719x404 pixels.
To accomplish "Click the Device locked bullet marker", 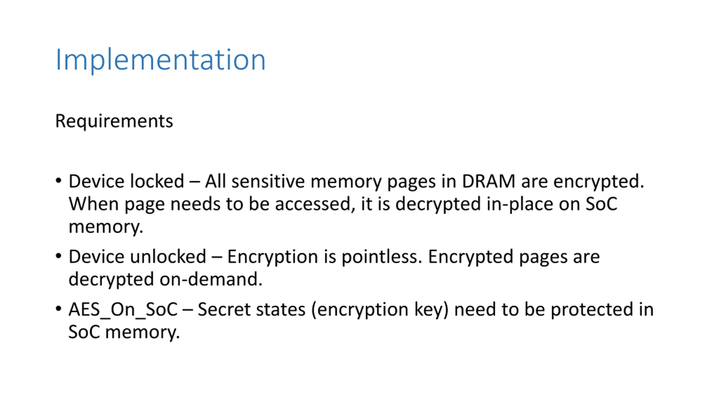I will [58, 180].
